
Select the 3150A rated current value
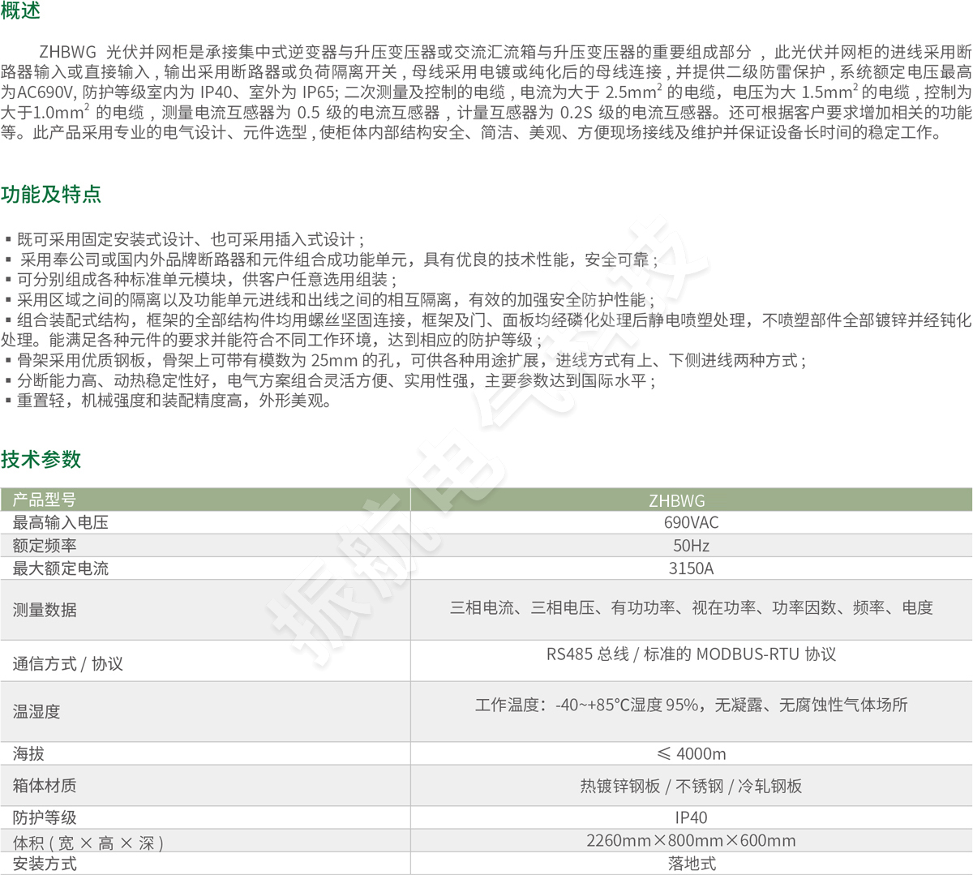coord(691,568)
